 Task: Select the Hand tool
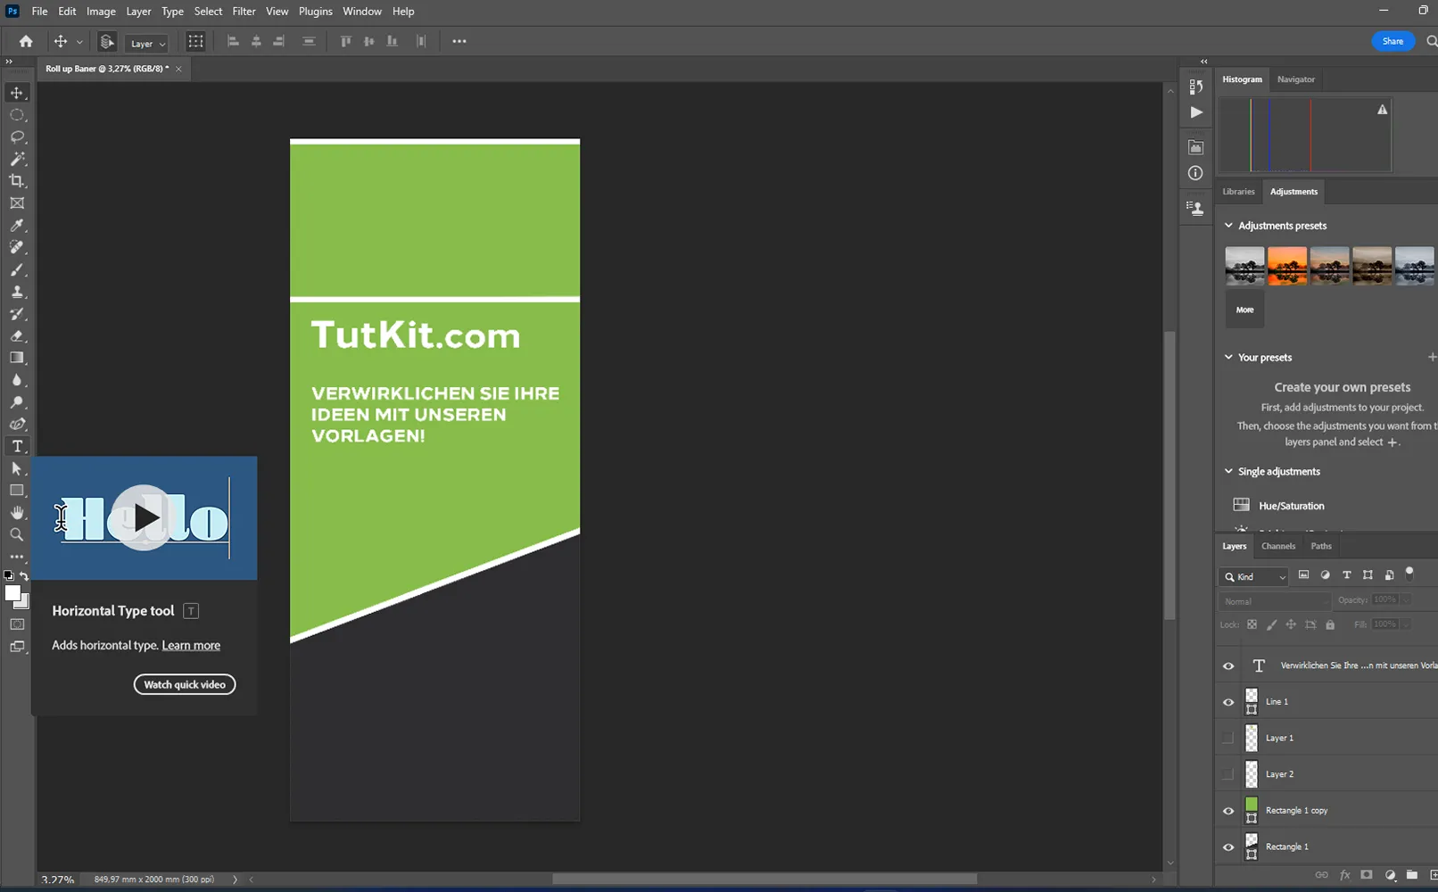click(x=17, y=513)
